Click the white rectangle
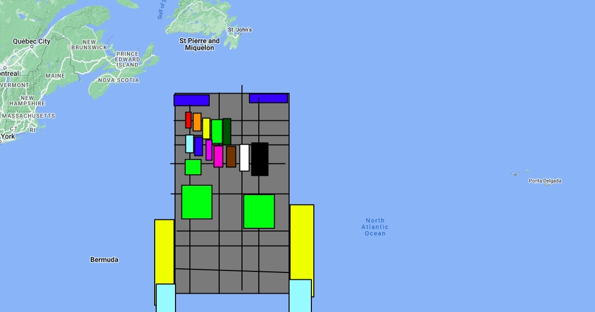This screenshot has height=312, width=595. pyautogui.click(x=244, y=157)
